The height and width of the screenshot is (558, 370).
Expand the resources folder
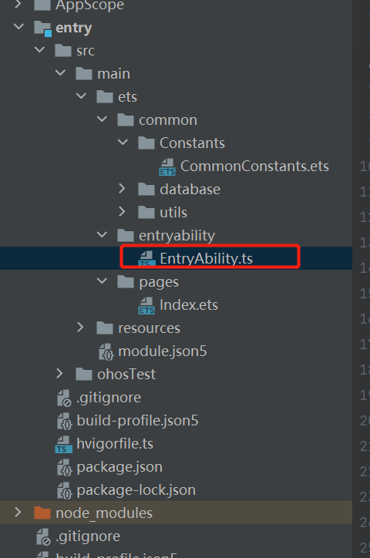pyautogui.click(x=80, y=328)
